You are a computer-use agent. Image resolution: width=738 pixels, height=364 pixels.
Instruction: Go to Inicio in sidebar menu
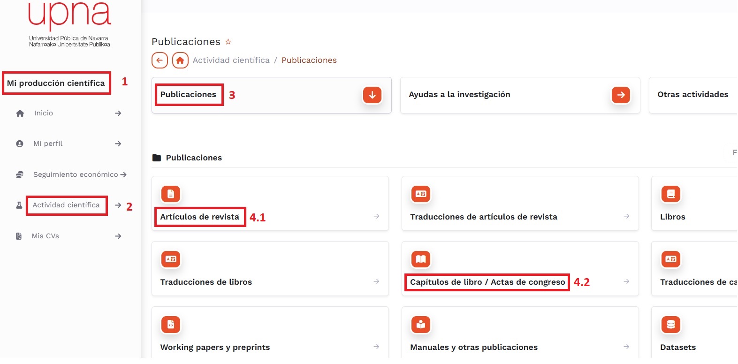(x=44, y=114)
